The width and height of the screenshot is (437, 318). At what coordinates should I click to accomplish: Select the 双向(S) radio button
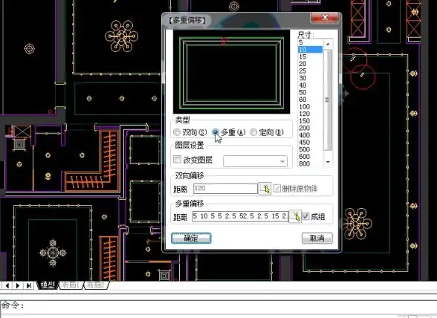pyautogui.click(x=177, y=132)
